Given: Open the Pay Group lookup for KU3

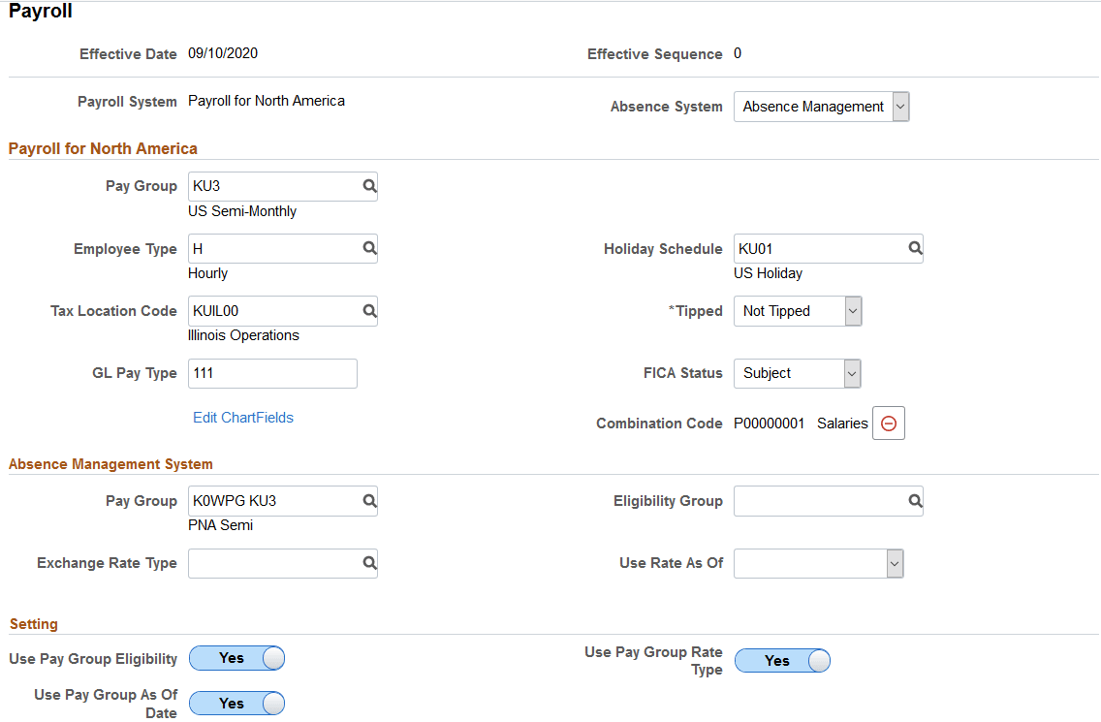Looking at the screenshot, I should tap(368, 186).
